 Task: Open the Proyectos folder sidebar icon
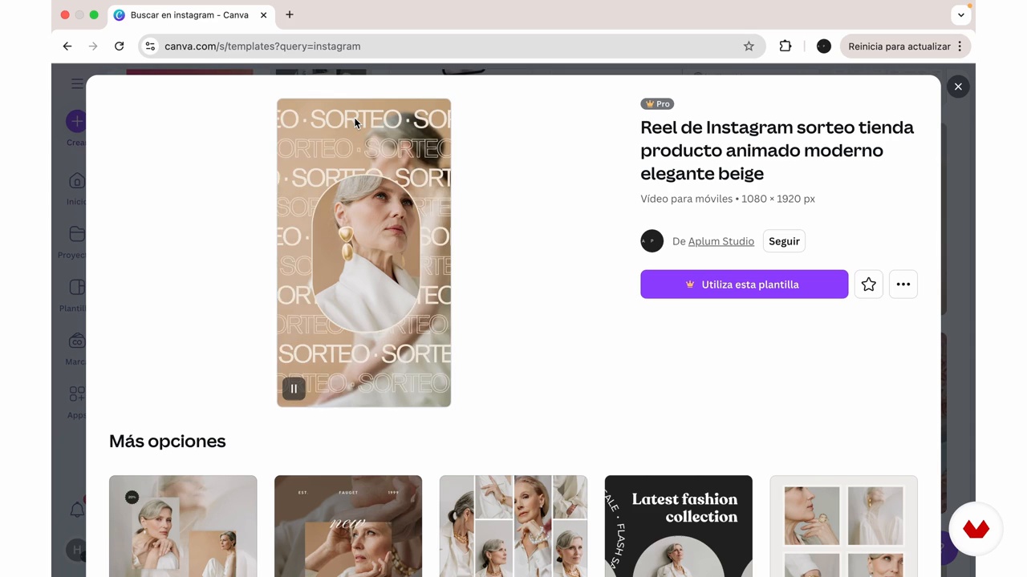point(77,234)
